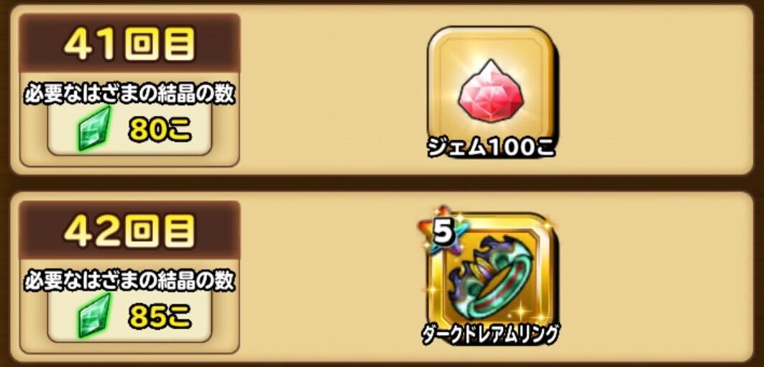Open the beige cost box for 42回目

(129, 316)
